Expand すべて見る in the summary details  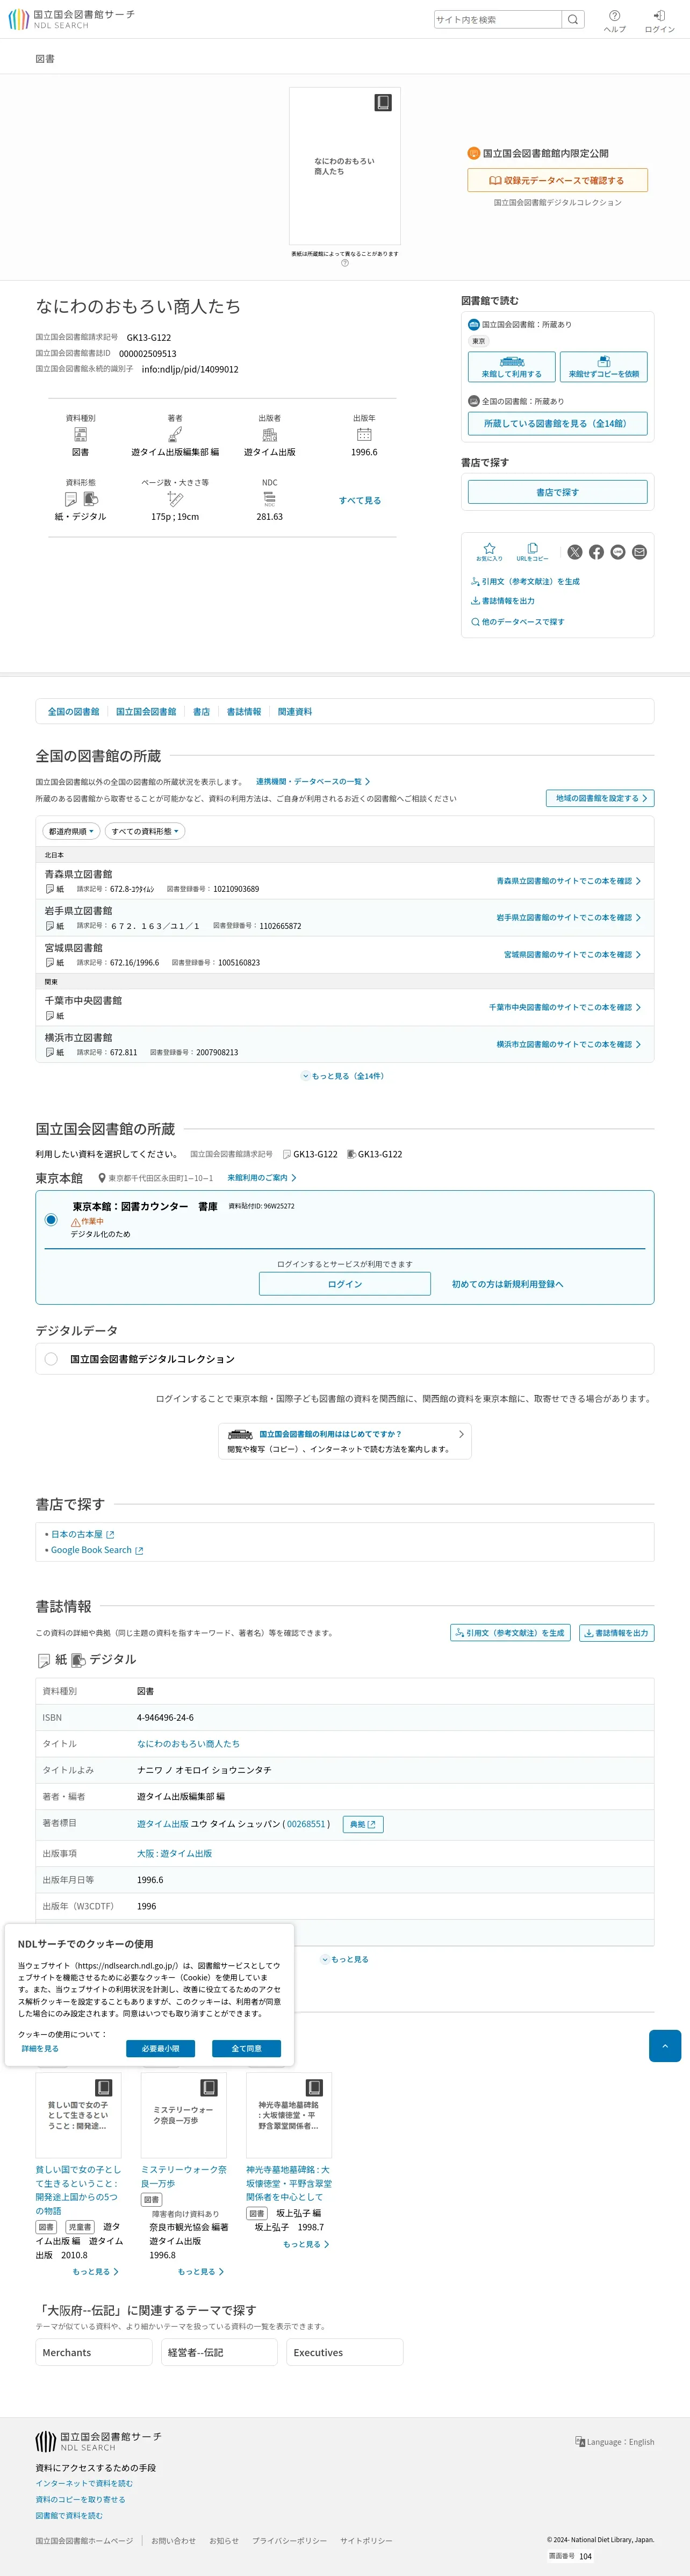pos(360,500)
